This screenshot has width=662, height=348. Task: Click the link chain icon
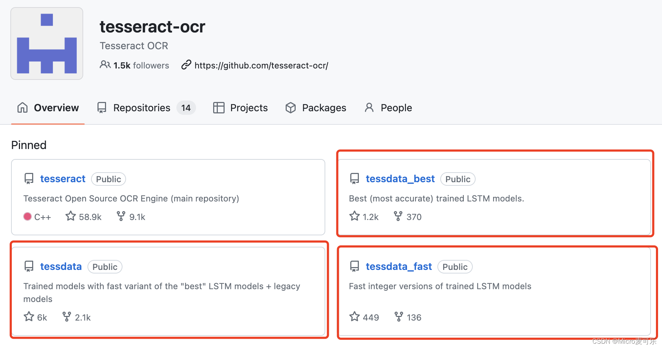[x=186, y=65]
